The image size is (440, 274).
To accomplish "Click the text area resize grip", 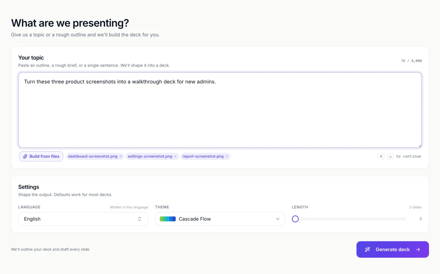I will coord(420,146).
